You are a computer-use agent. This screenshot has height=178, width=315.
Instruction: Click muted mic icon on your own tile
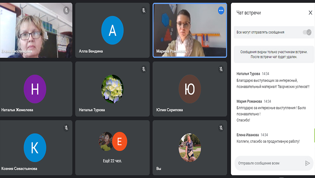coord(221,128)
